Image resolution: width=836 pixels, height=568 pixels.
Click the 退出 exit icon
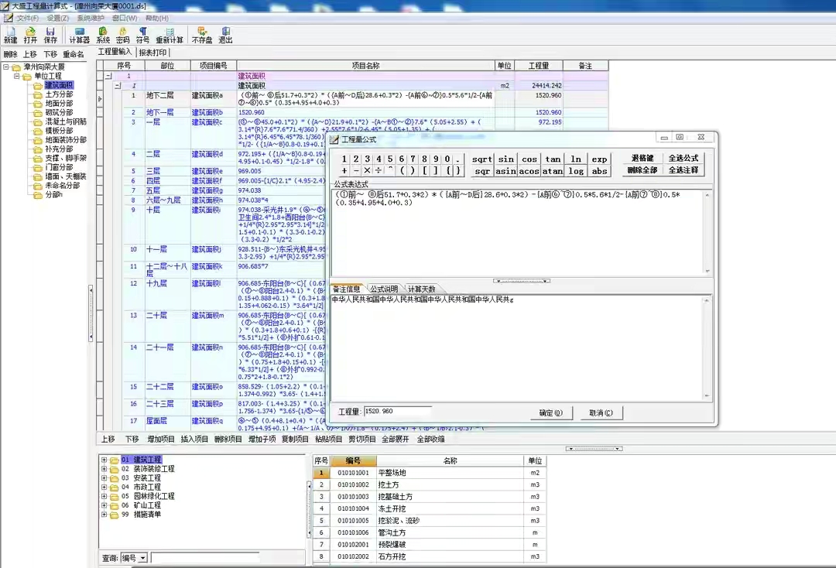click(x=225, y=34)
